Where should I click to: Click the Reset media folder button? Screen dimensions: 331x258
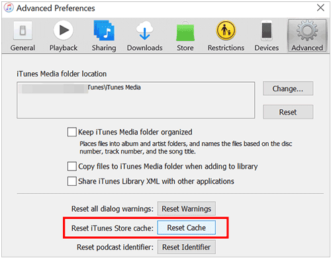[288, 112]
